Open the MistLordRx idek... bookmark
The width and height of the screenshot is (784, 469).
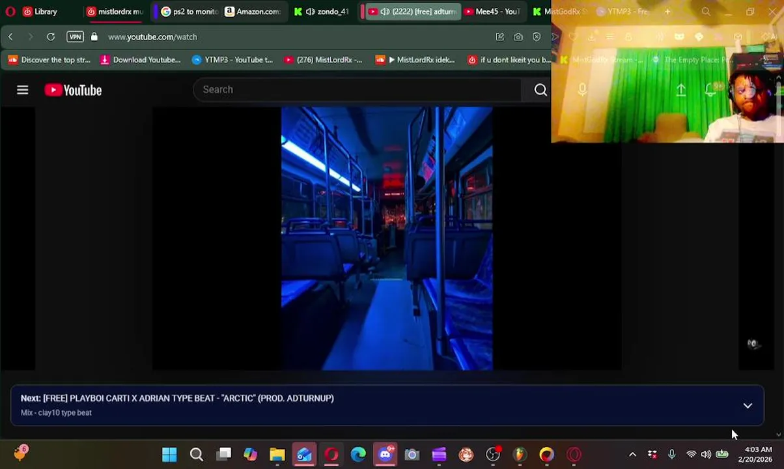pyautogui.click(x=415, y=60)
